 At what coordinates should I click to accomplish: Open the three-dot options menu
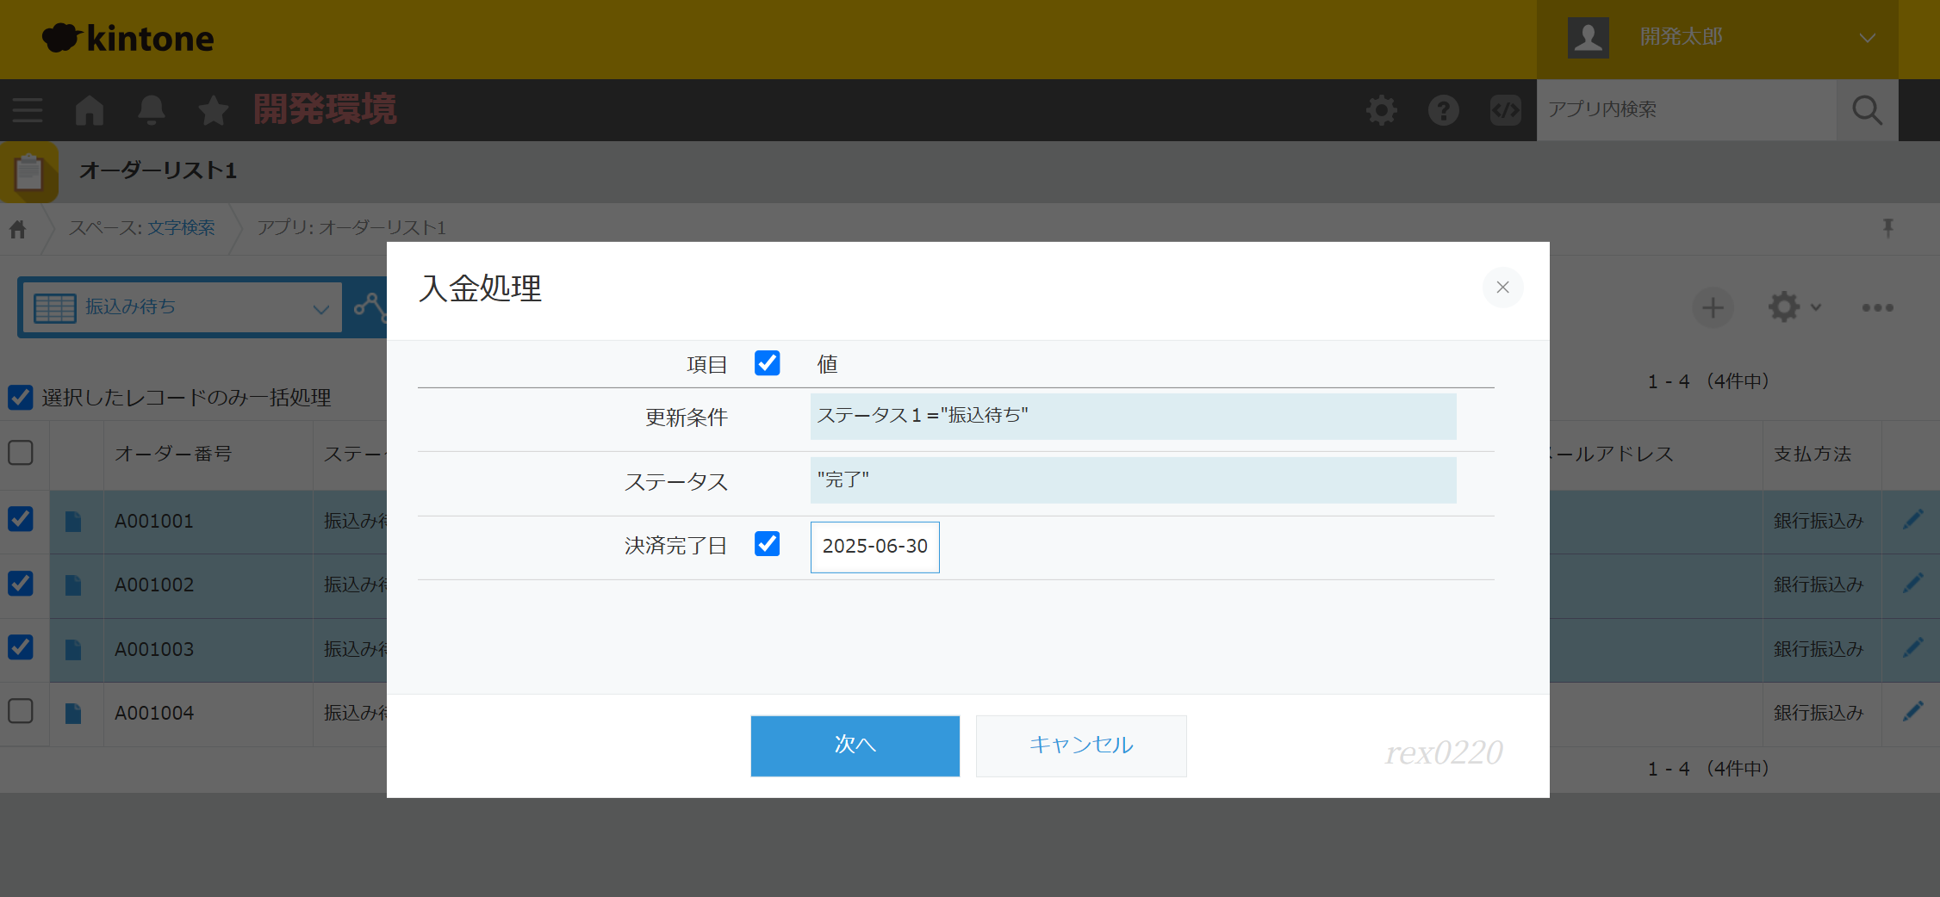point(1877,307)
